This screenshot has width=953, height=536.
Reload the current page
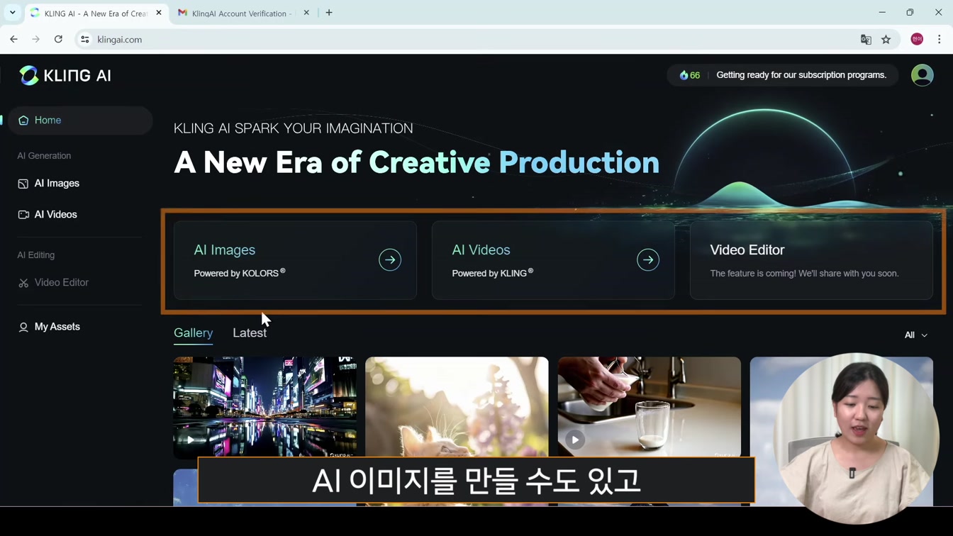58,40
